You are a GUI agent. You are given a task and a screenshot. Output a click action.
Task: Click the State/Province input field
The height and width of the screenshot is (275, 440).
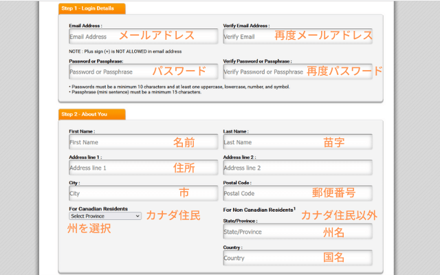(x=298, y=232)
